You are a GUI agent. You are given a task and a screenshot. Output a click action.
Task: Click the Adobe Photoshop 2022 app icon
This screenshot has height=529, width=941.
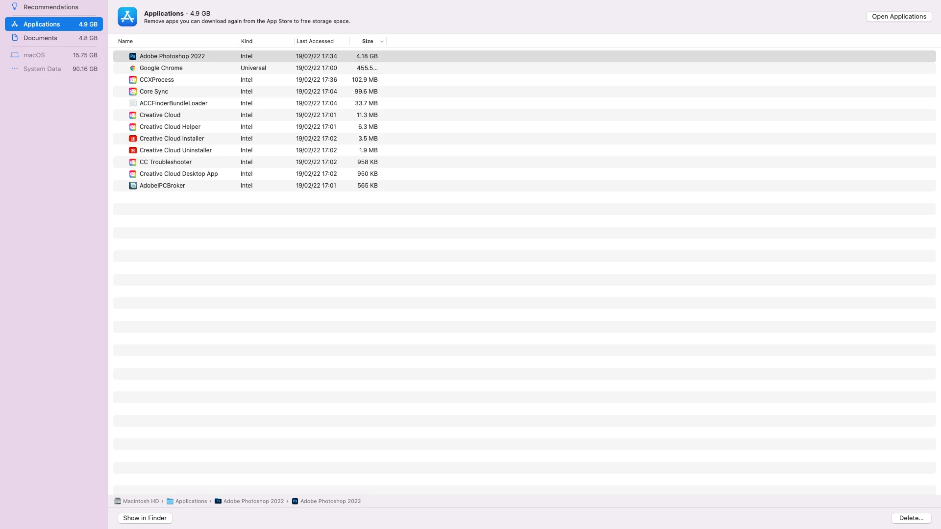coord(132,56)
